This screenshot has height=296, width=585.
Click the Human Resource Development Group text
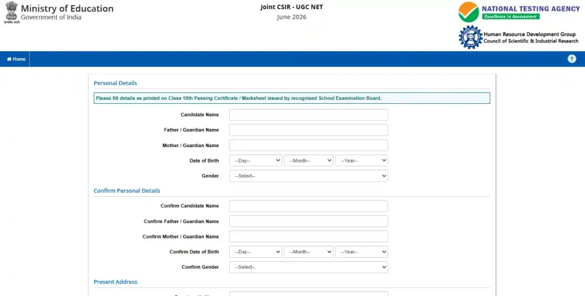click(530, 34)
